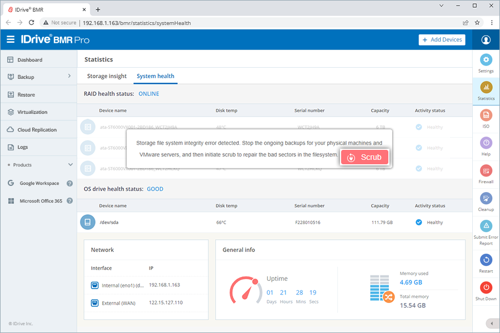Open Restore in the sidebar
Image resolution: width=500 pixels, height=333 pixels.
coord(38,95)
